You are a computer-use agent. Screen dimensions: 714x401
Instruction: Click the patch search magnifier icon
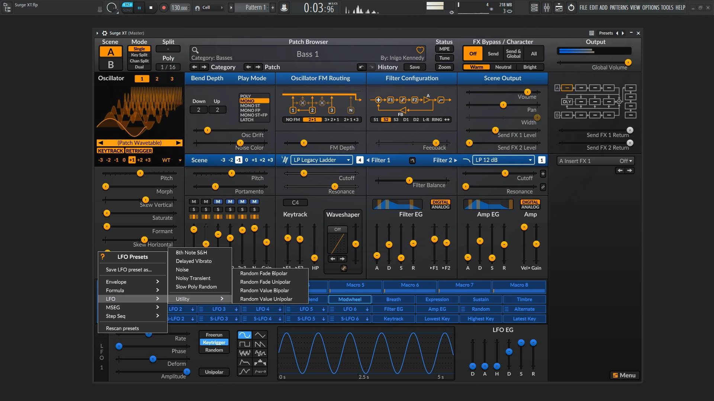195,50
